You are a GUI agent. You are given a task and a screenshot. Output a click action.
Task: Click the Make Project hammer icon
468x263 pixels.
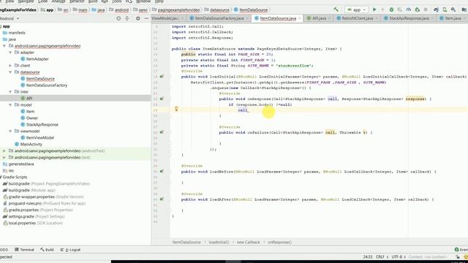(336, 9)
